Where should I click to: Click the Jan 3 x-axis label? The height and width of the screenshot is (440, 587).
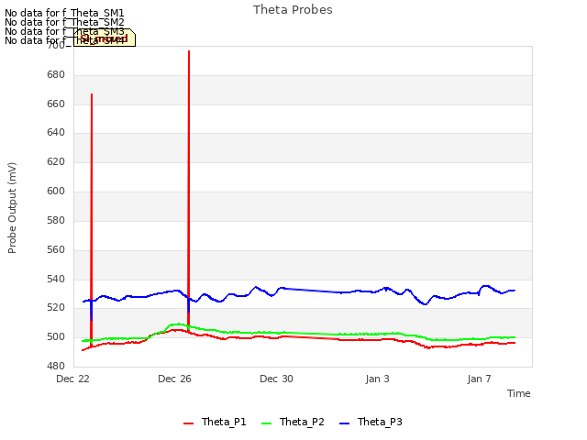click(x=377, y=379)
